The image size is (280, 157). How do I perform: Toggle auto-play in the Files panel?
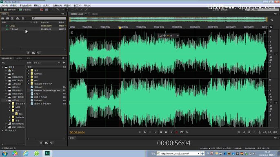click(39, 53)
